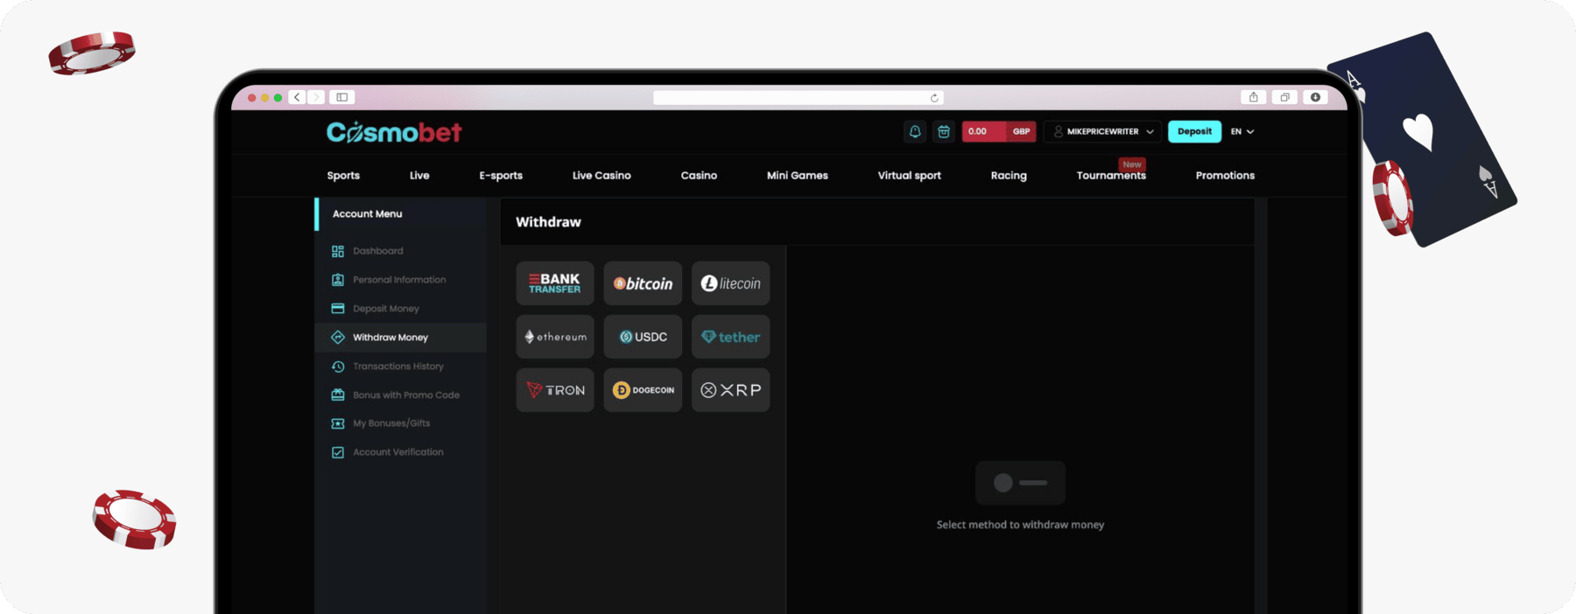Expand the MIKEPRICEWRITER account dropdown

(x=1103, y=131)
